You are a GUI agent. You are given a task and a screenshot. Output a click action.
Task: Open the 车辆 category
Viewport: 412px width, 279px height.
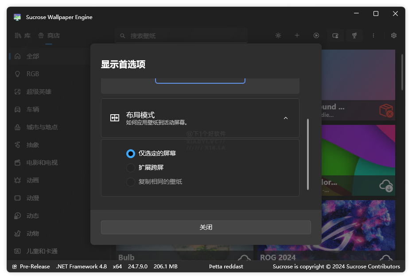click(50, 109)
